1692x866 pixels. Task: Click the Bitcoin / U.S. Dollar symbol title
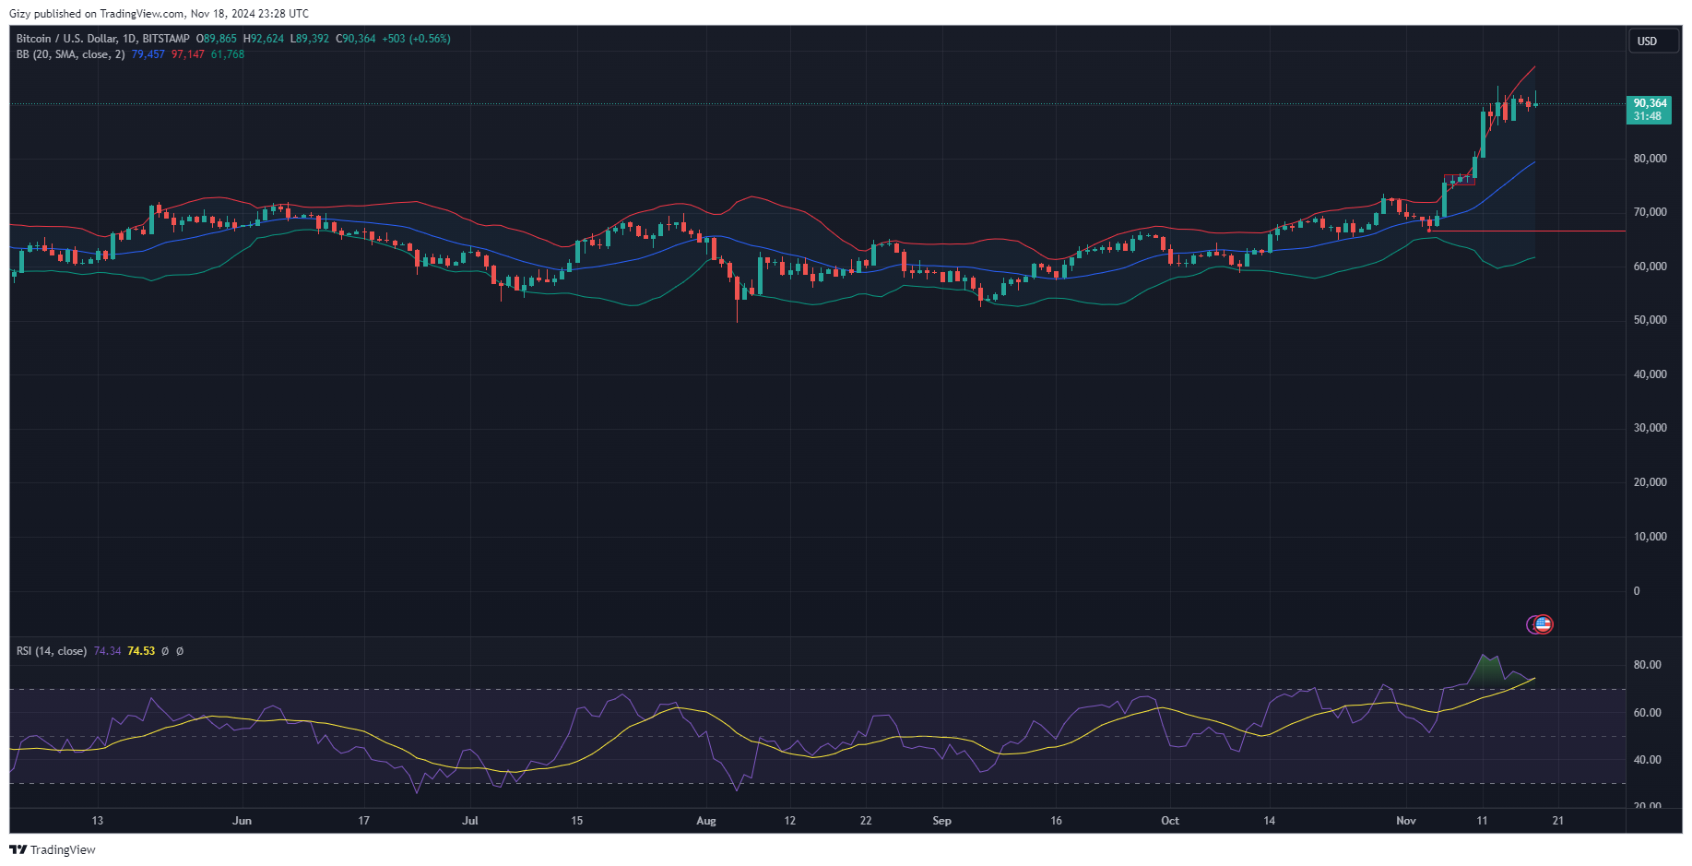coord(103,39)
